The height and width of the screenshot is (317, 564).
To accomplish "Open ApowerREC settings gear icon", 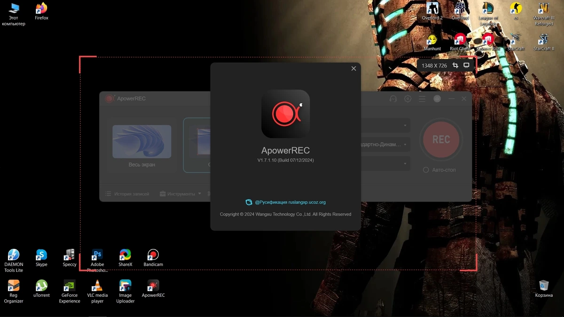I will [408, 99].
